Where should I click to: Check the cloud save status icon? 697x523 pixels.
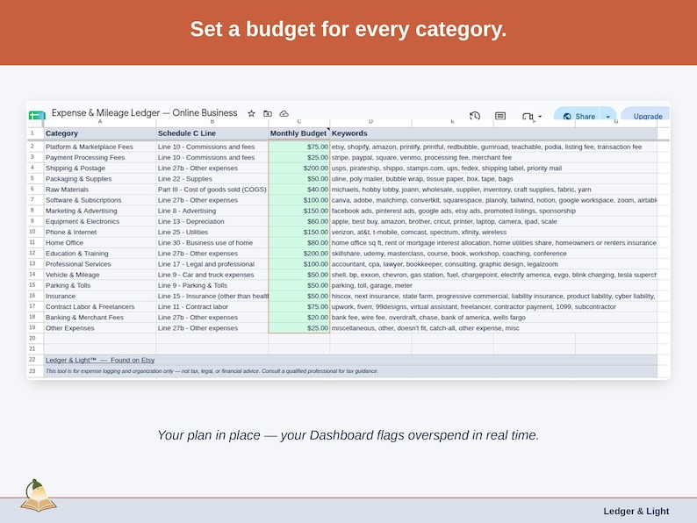pos(284,114)
